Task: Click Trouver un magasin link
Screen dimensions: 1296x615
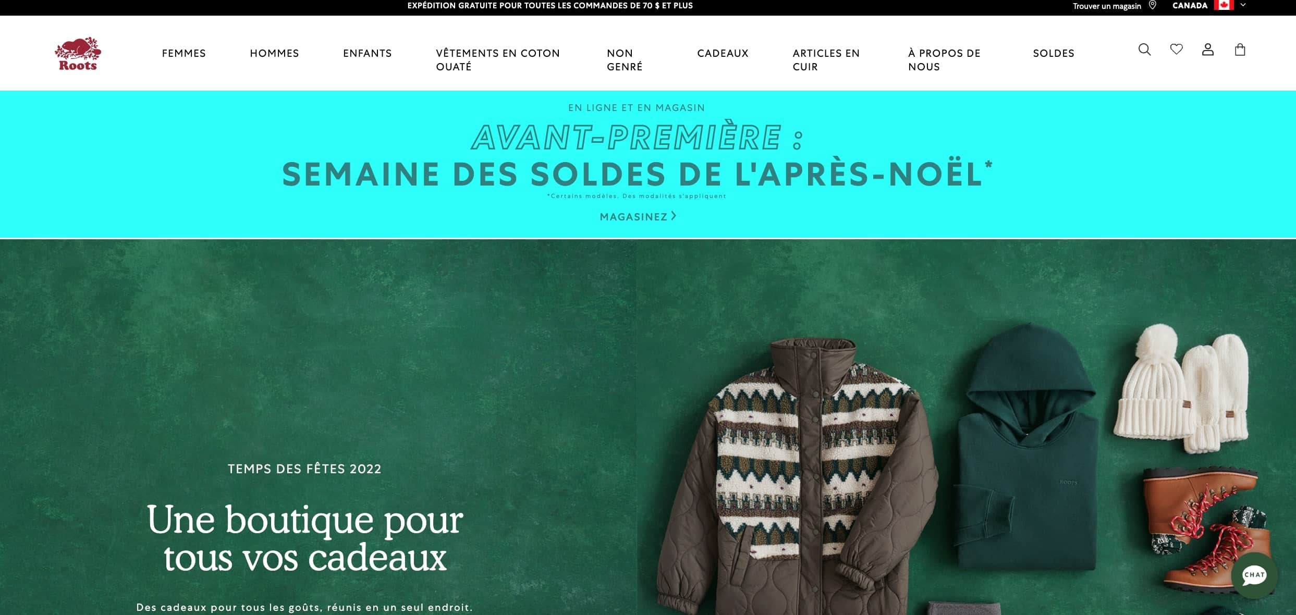Action: pyautogui.click(x=1107, y=6)
